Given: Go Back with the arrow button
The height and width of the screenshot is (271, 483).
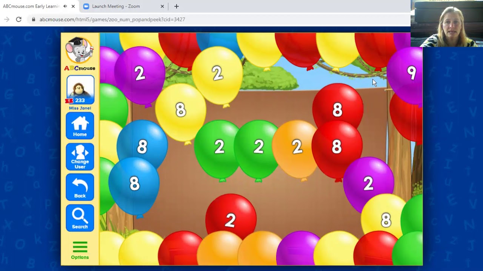Looking at the screenshot, I should click(x=80, y=187).
